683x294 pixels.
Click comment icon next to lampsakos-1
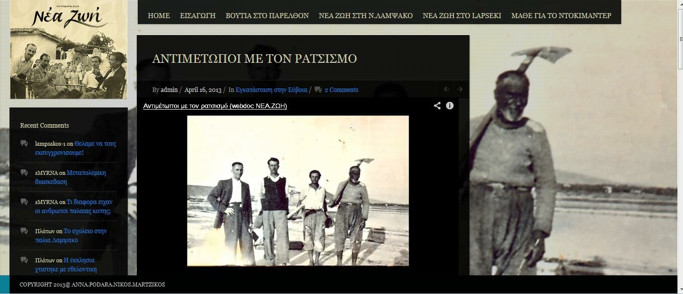tap(24, 144)
